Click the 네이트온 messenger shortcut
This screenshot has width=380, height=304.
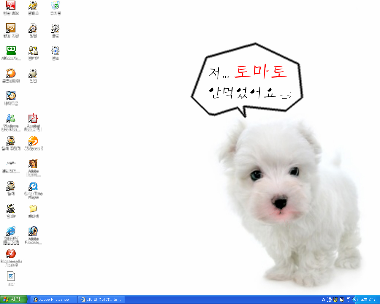tap(11, 96)
